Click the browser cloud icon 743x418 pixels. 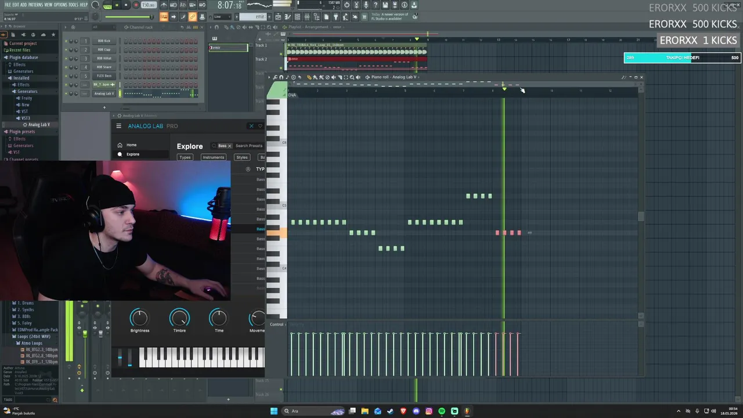(x=42, y=34)
